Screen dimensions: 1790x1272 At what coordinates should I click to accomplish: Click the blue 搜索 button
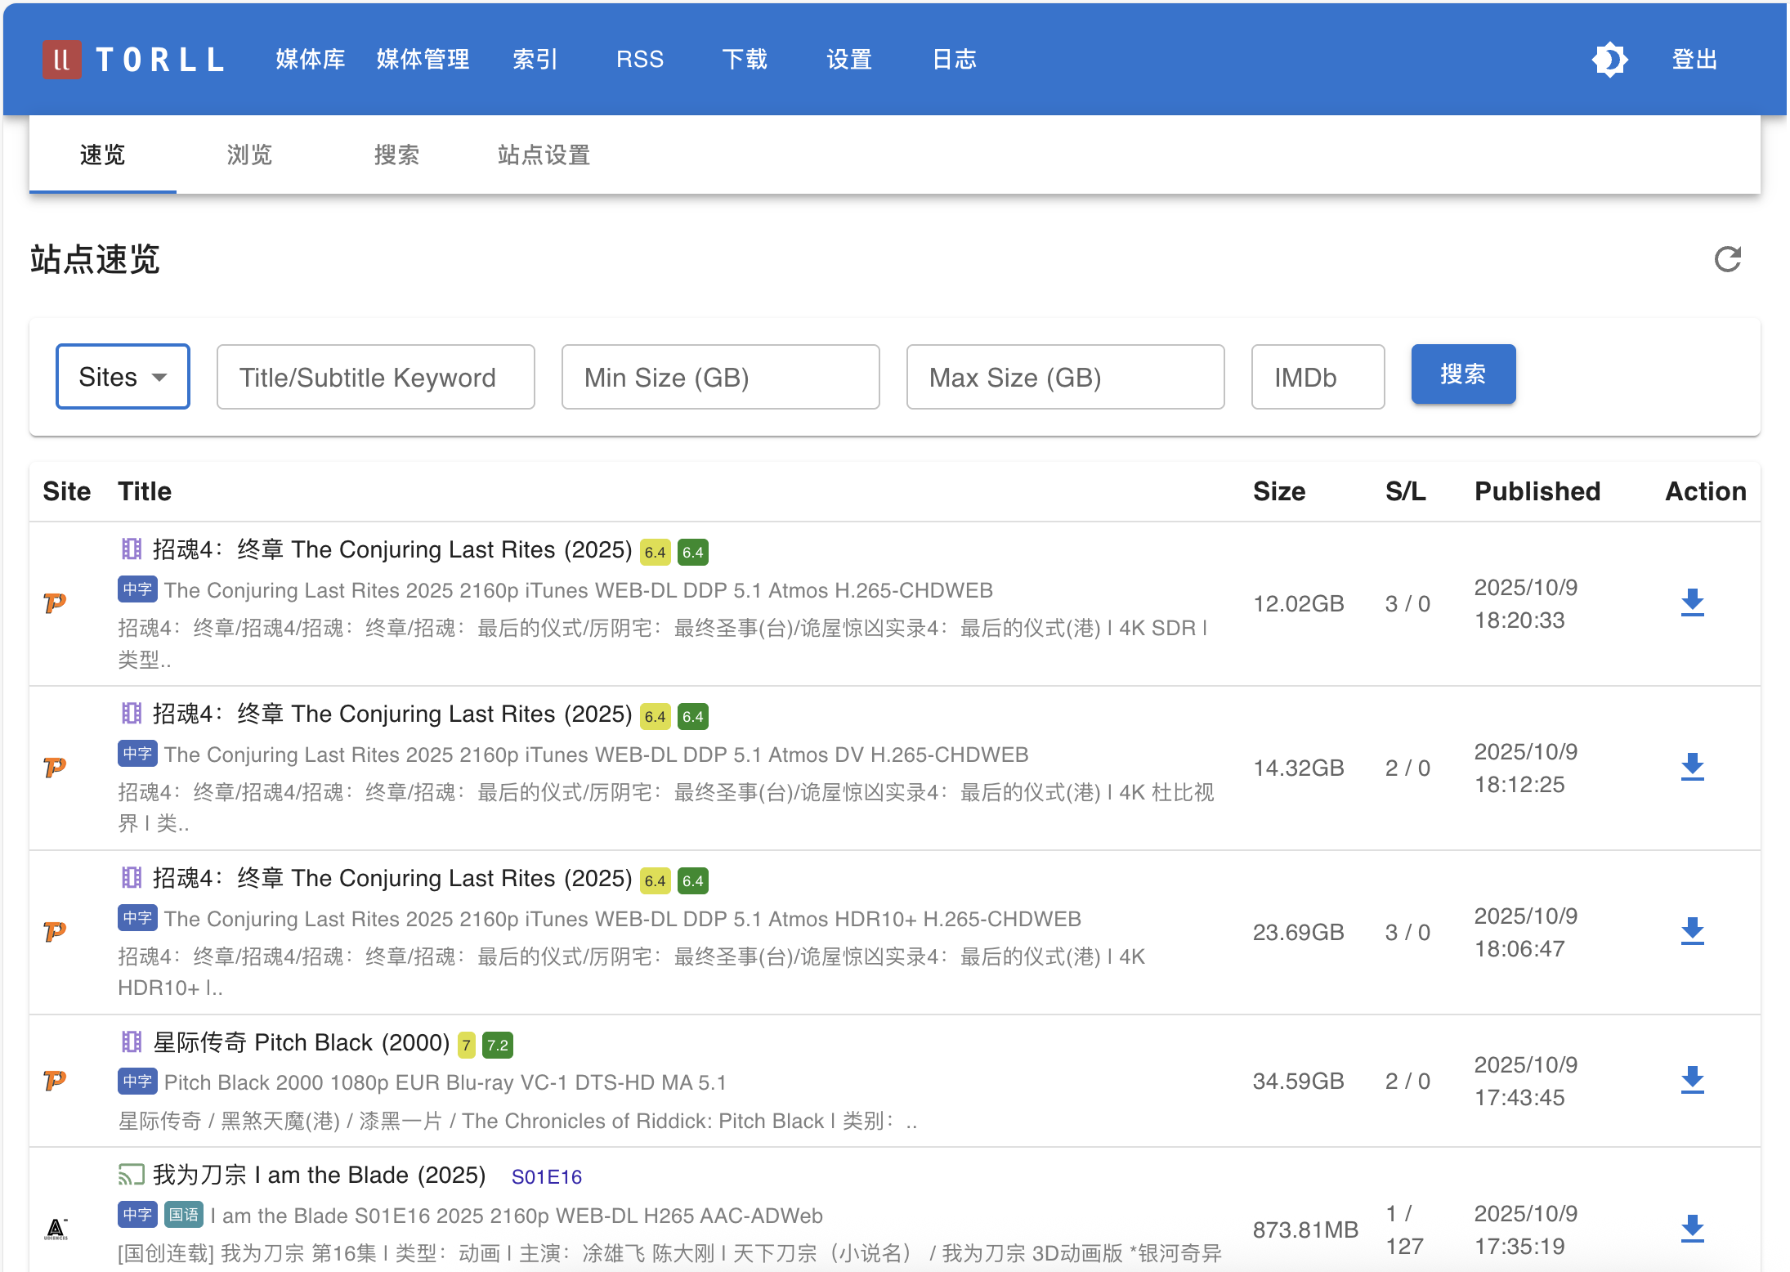(x=1462, y=374)
